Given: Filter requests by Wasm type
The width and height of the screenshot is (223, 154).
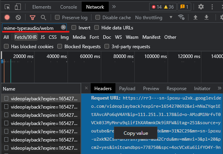Looking at the screenshot, I should point(132,37).
